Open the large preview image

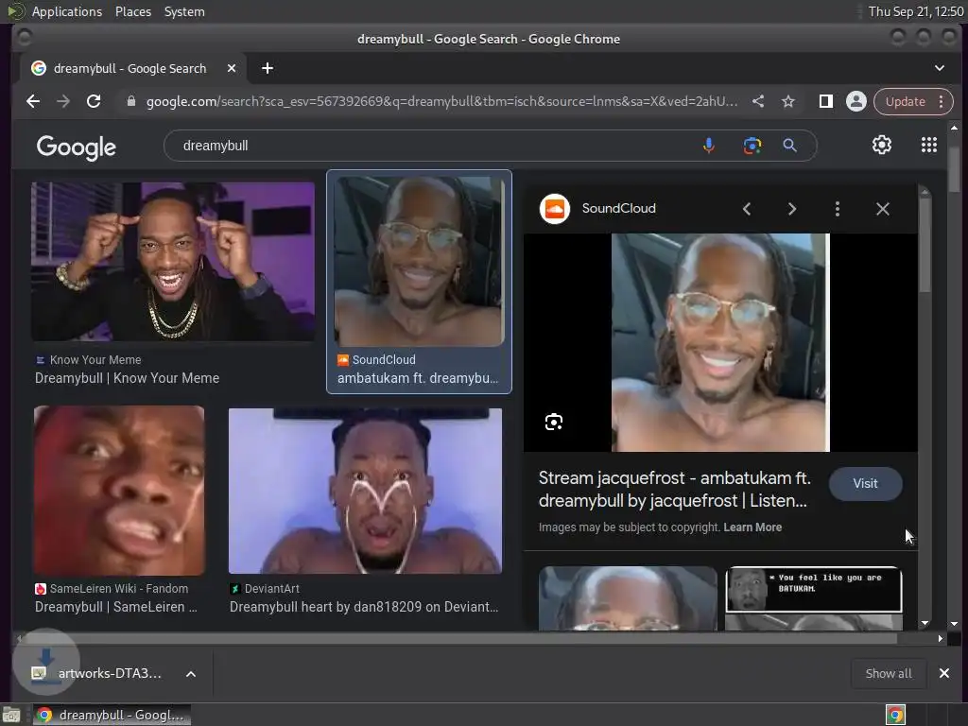[x=720, y=342]
